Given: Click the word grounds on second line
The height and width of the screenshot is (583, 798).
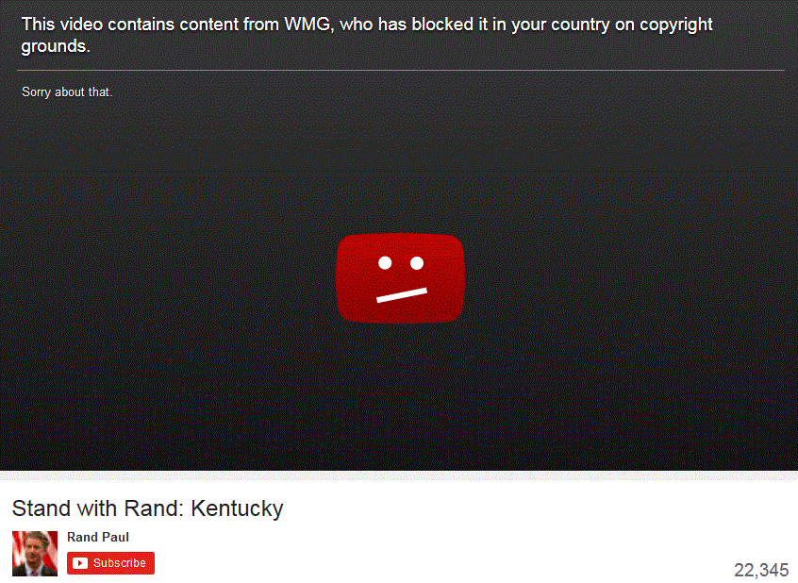Looking at the screenshot, I should click(56, 46).
